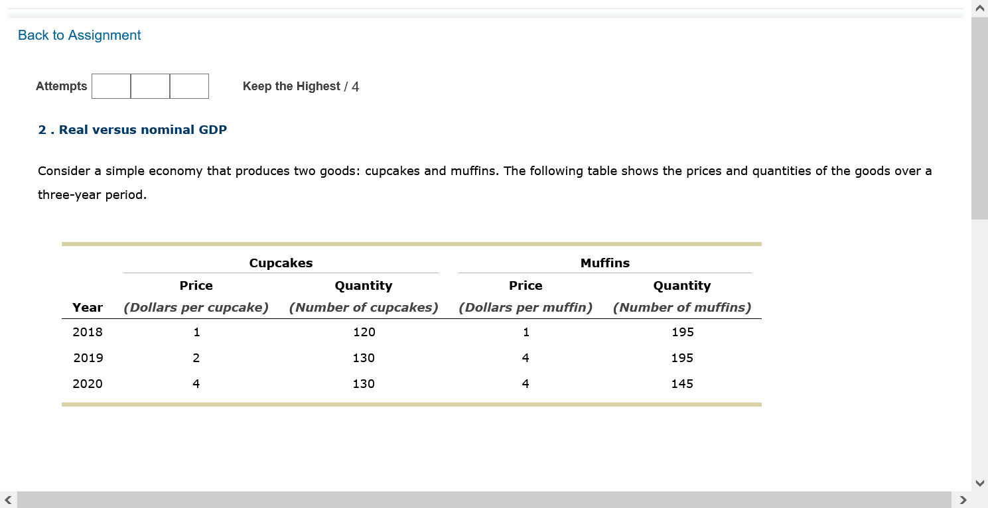This screenshot has width=988, height=508.
Task: Click the "Year" column header
Action: point(88,308)
